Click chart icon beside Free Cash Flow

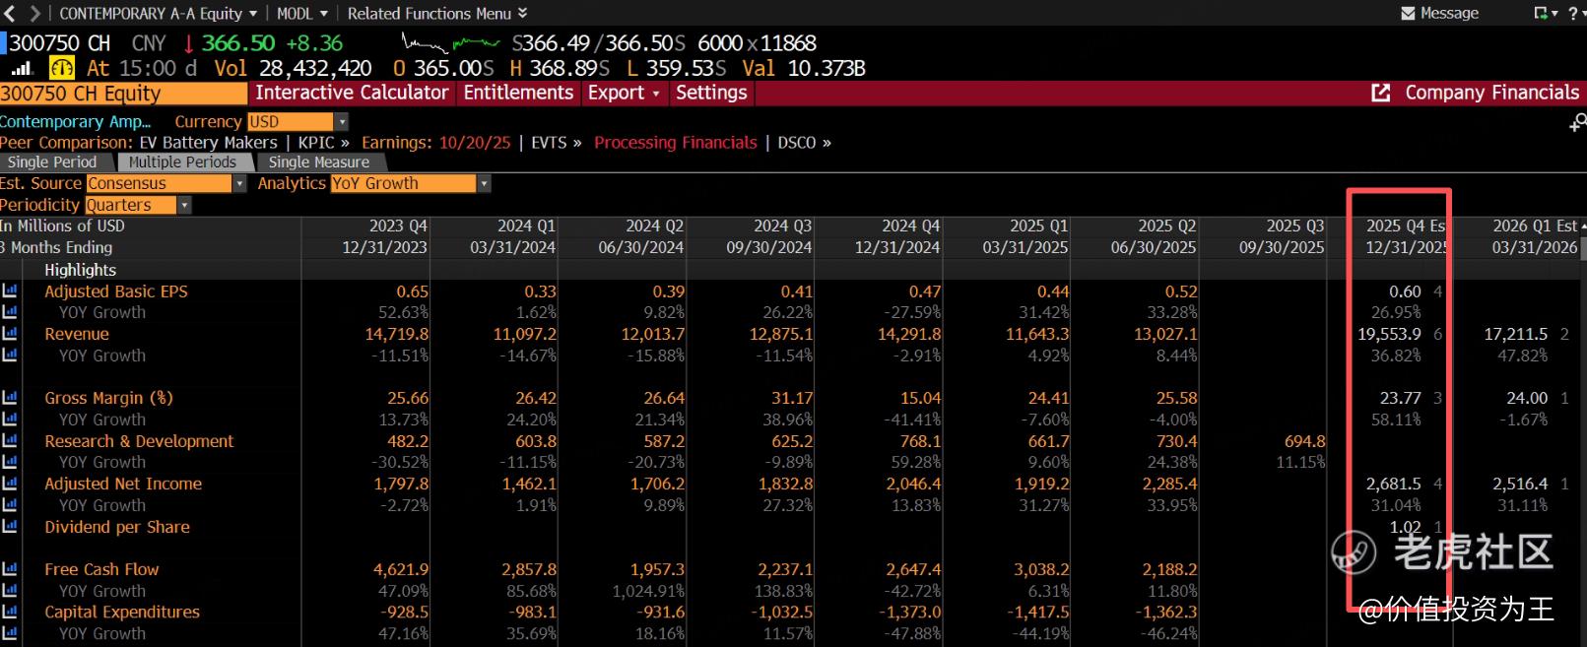10,569
